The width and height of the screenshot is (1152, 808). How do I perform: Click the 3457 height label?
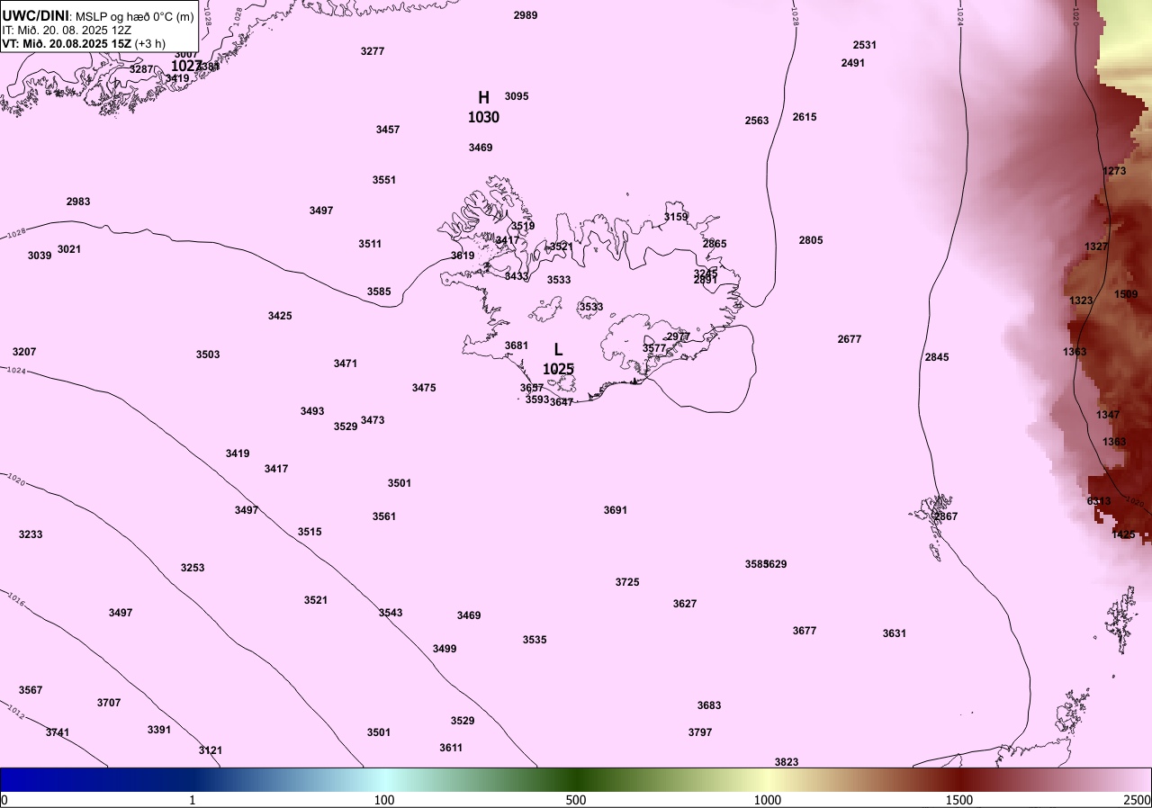(x=388, y=130)
